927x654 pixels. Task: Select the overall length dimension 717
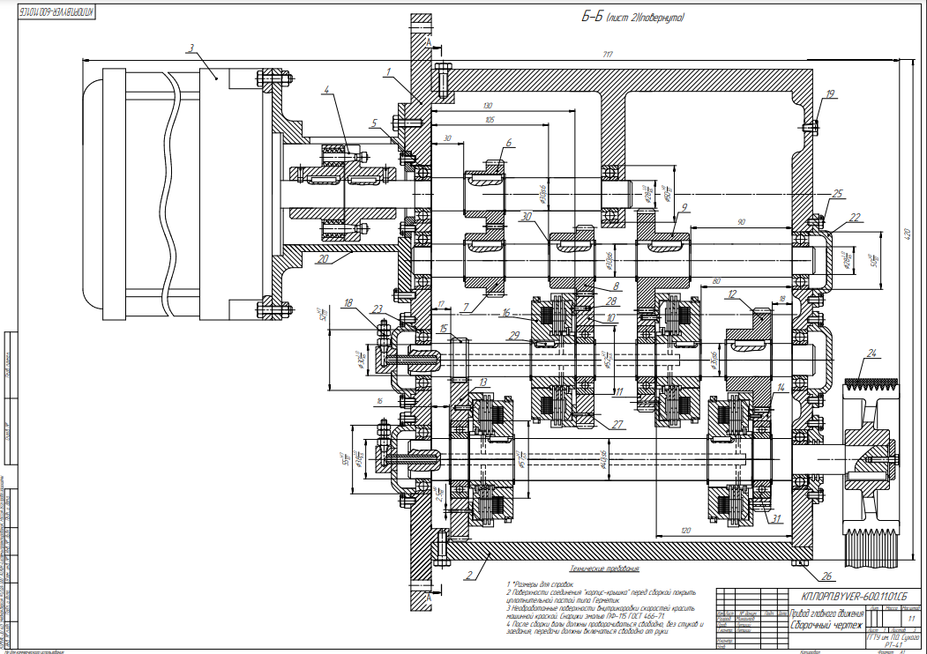[x=607, y=55]
